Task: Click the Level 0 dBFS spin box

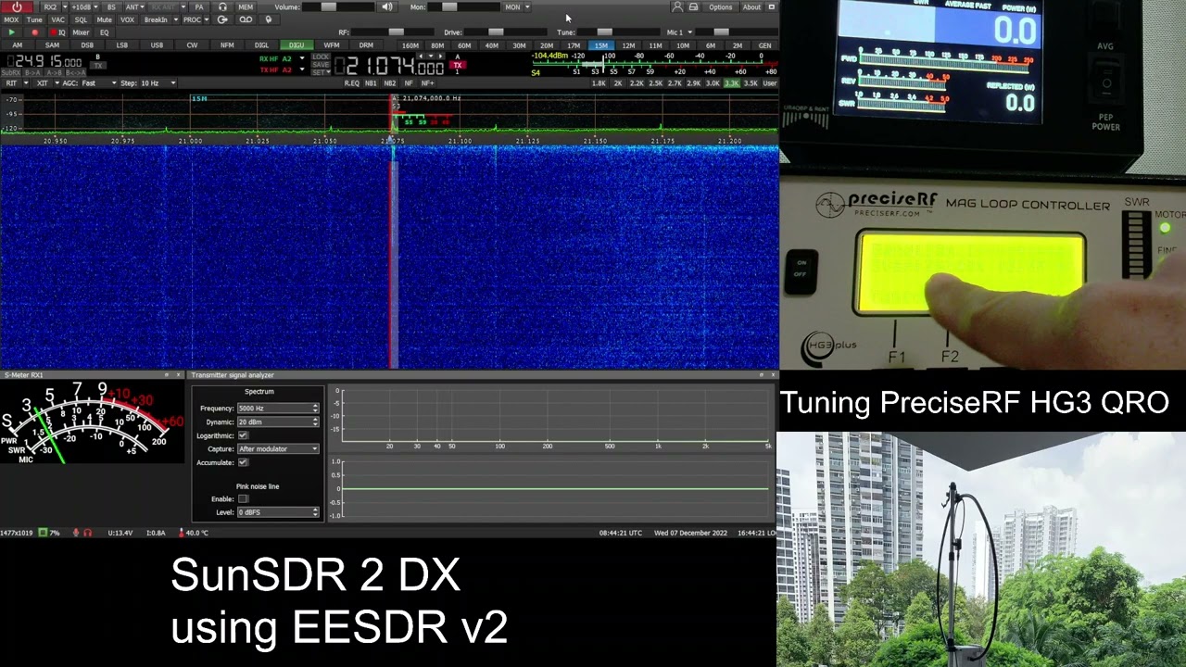Action: pos(278,512)
